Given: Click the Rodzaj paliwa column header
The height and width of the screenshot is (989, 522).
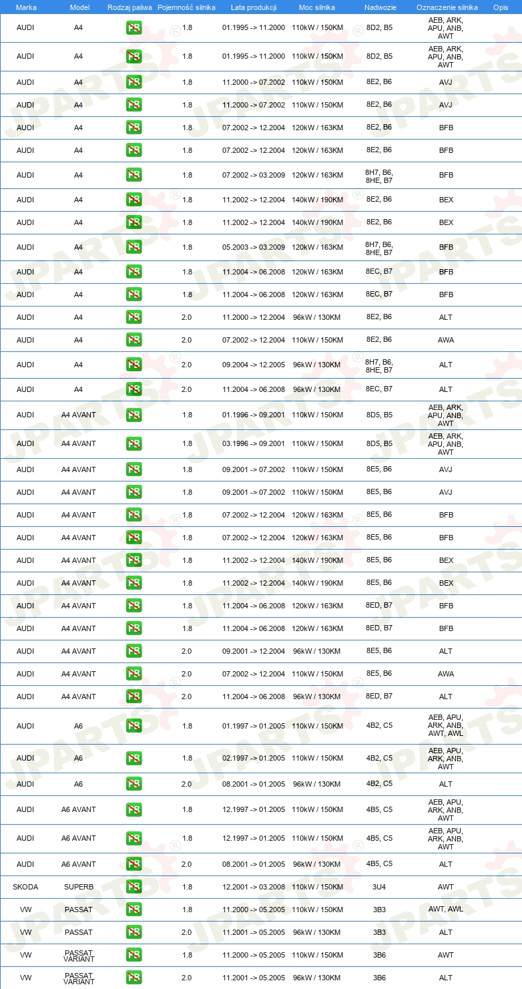Looking at the screenshot, I should (129, 7).
